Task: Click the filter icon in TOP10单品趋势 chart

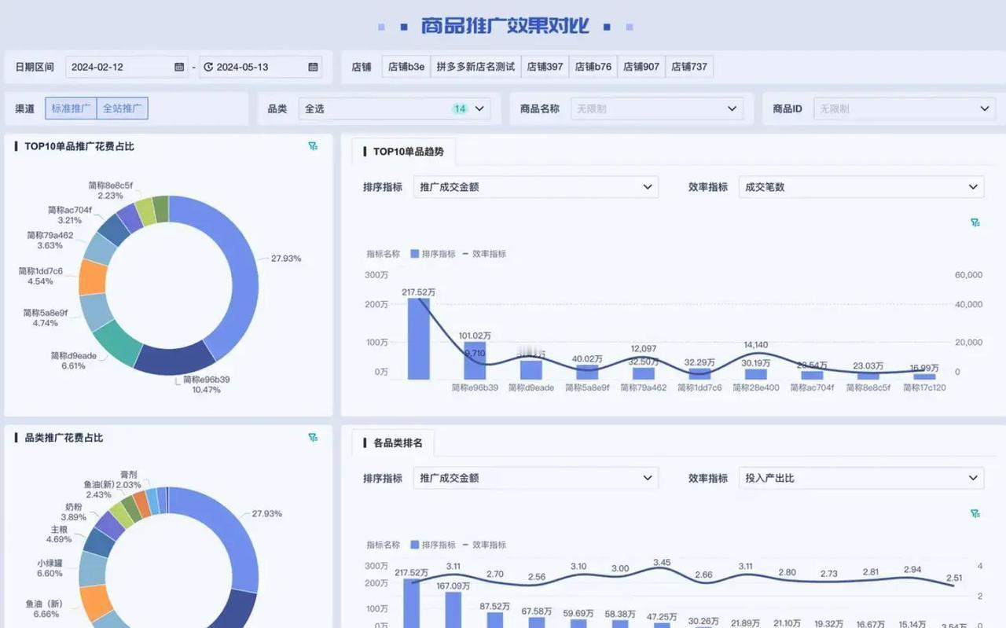Action: tap(975, 222)
